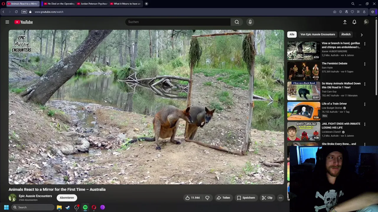
Task: Open YouTube notifications bell
Action: 354,22
